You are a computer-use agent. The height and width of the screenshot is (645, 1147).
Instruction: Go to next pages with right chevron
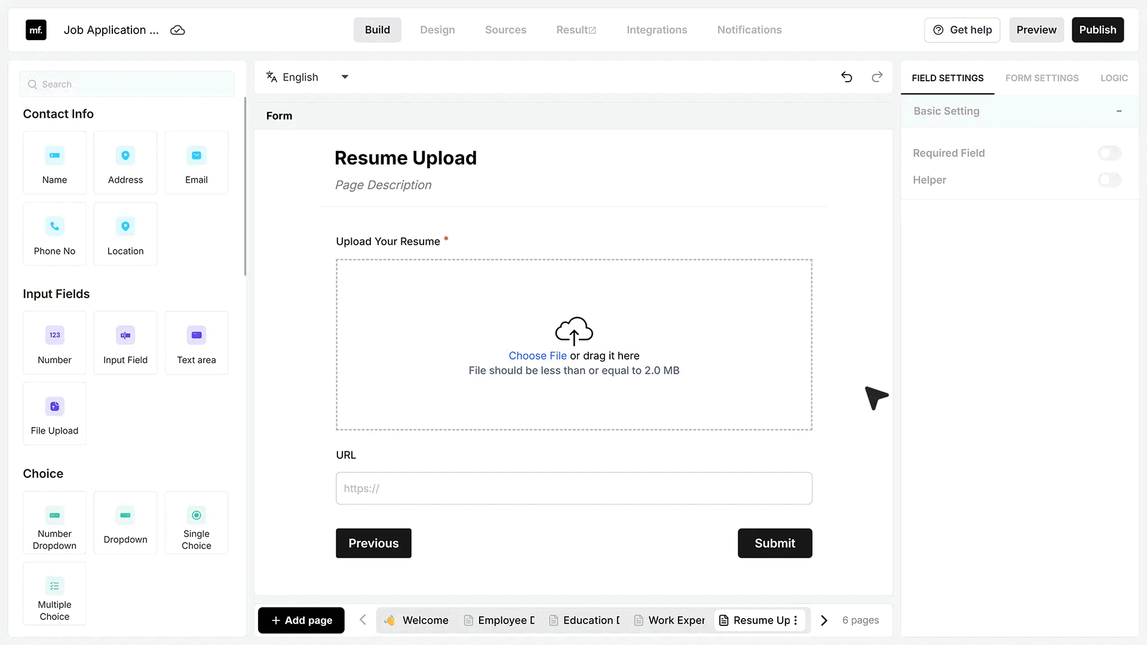[824, 621]
